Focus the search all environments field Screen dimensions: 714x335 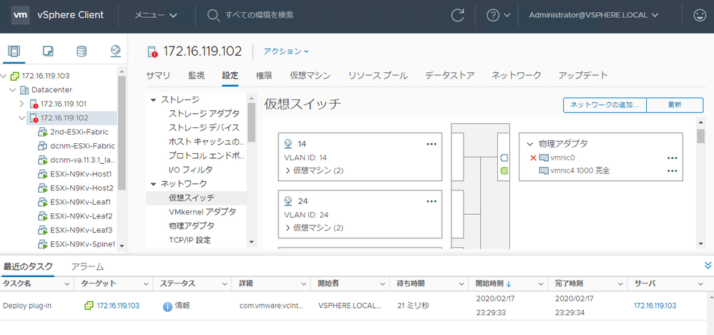tap(260, 15)
